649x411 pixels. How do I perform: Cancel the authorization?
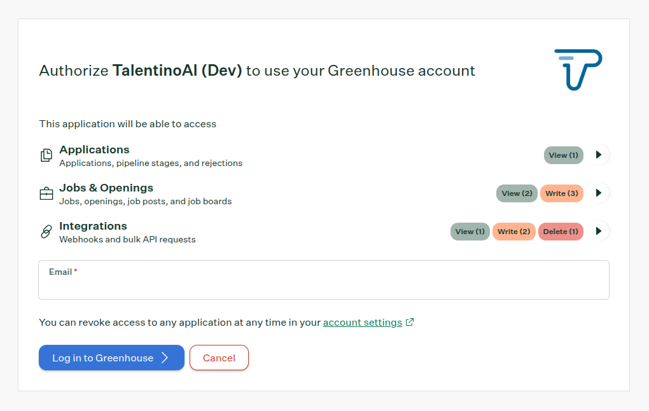click(x=219, y=358)
